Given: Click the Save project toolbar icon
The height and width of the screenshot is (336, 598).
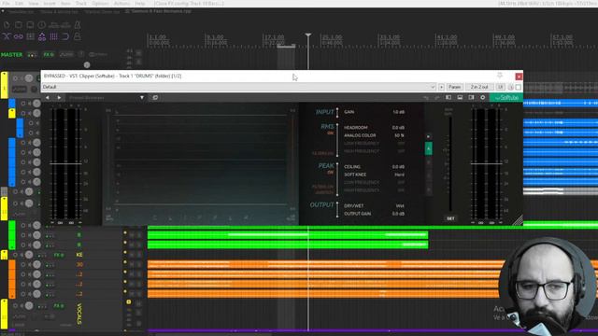Looking at the screenshot, I should 30,25.
